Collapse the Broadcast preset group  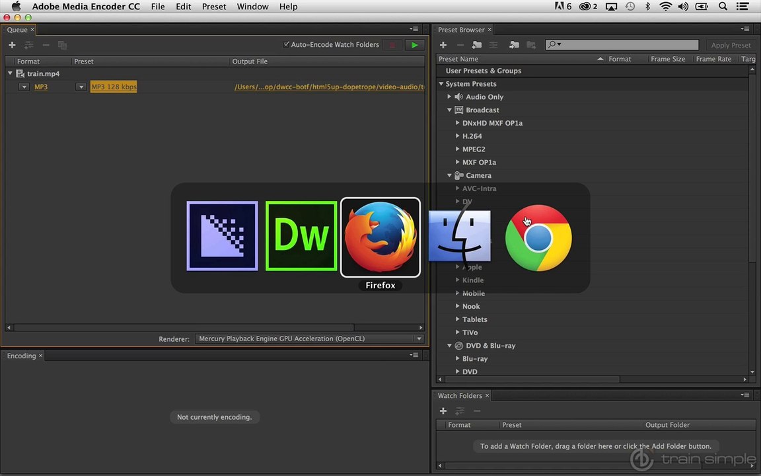click(x=449, y=110)
